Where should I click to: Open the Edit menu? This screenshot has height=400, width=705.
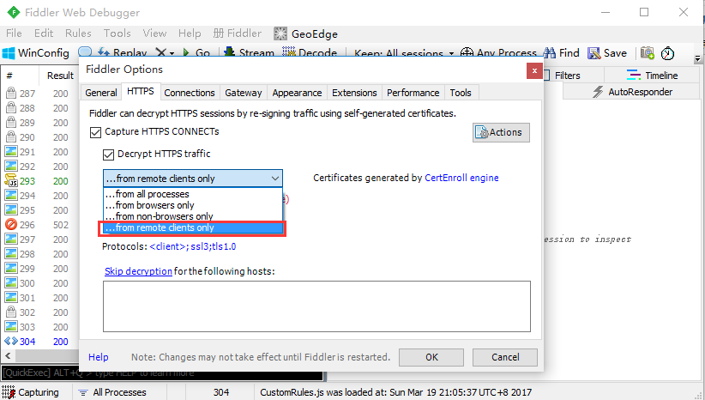pos(44,33)
